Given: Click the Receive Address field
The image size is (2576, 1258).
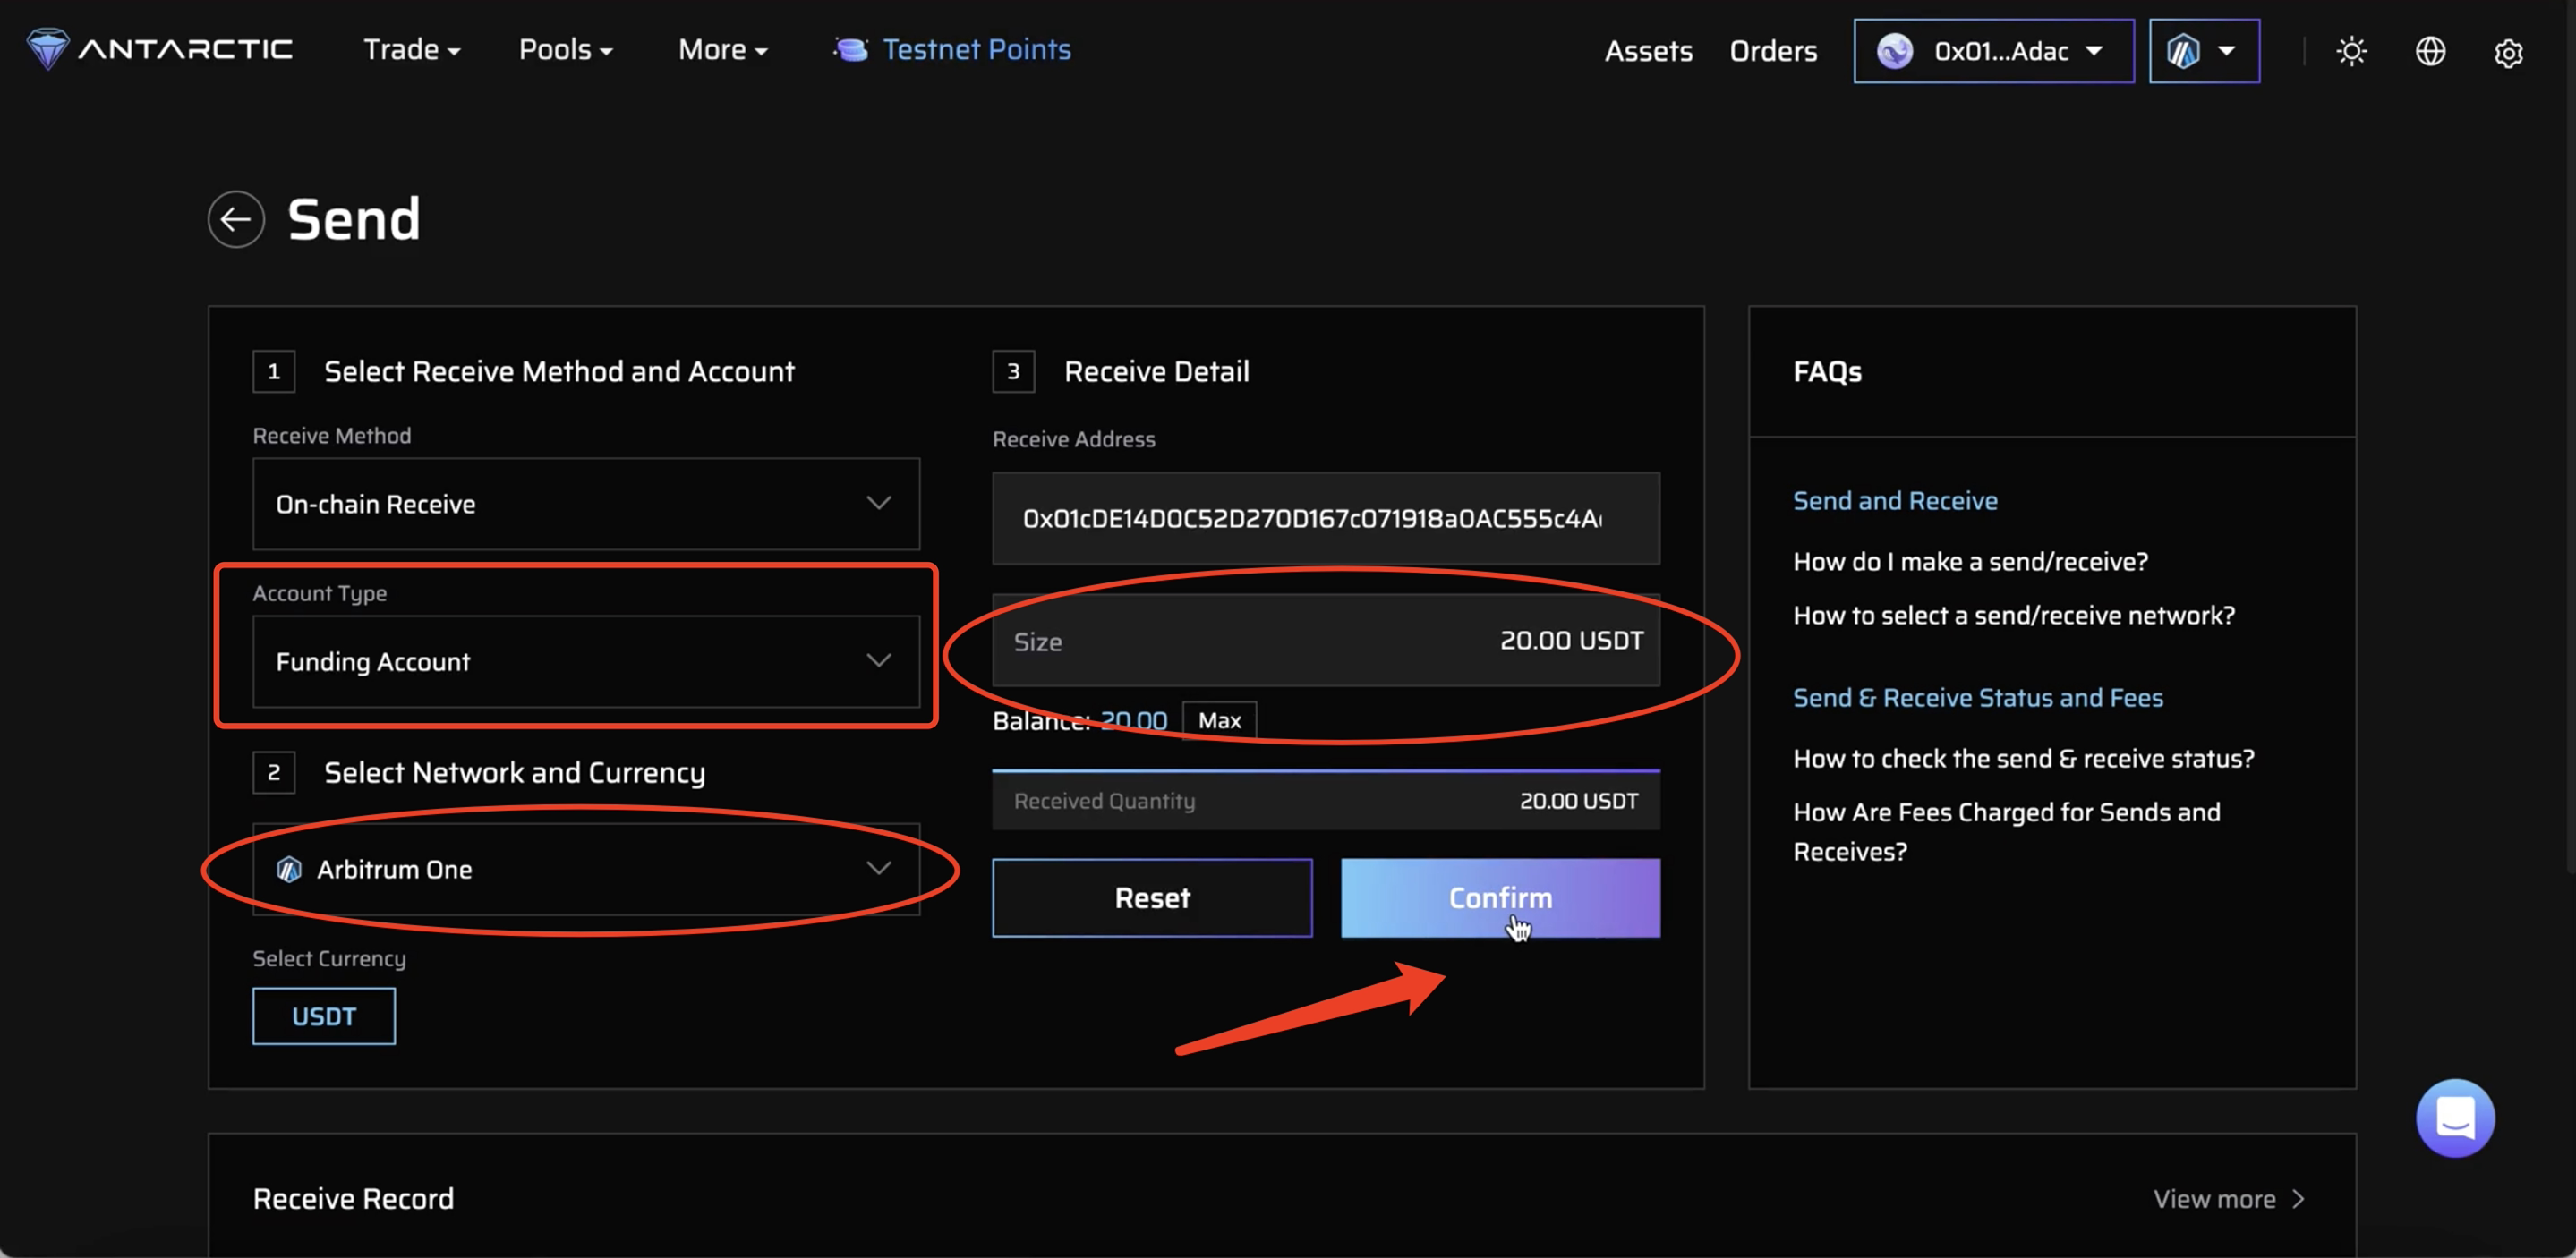Looking at the screenshot, I should (x=1325, y=518).
